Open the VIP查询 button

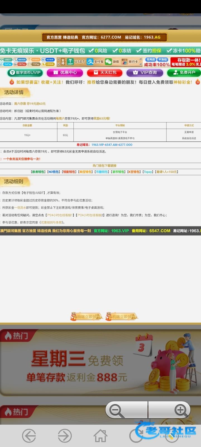pos(145,73)
